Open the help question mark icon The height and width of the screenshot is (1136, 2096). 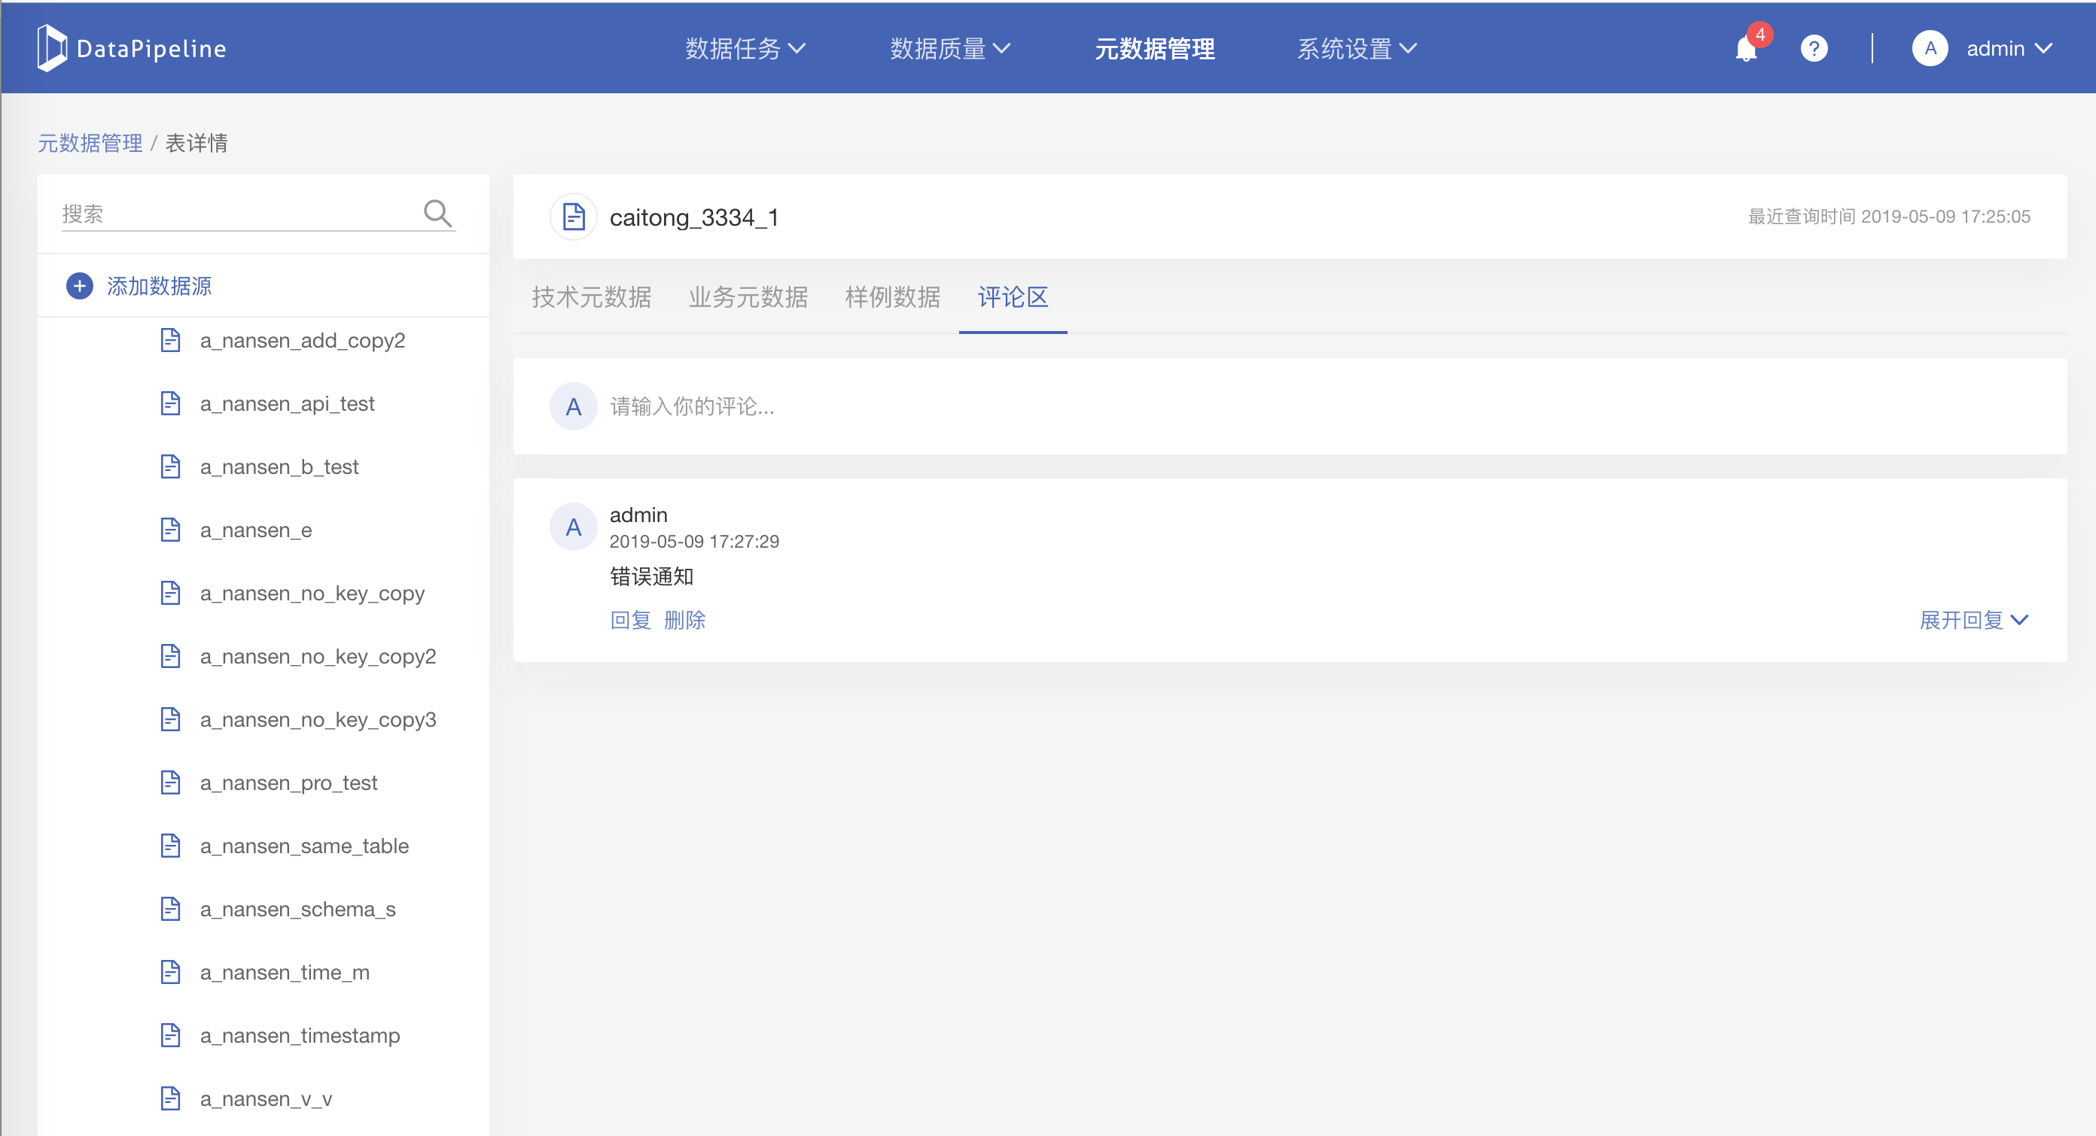(x=1814, y=49)
